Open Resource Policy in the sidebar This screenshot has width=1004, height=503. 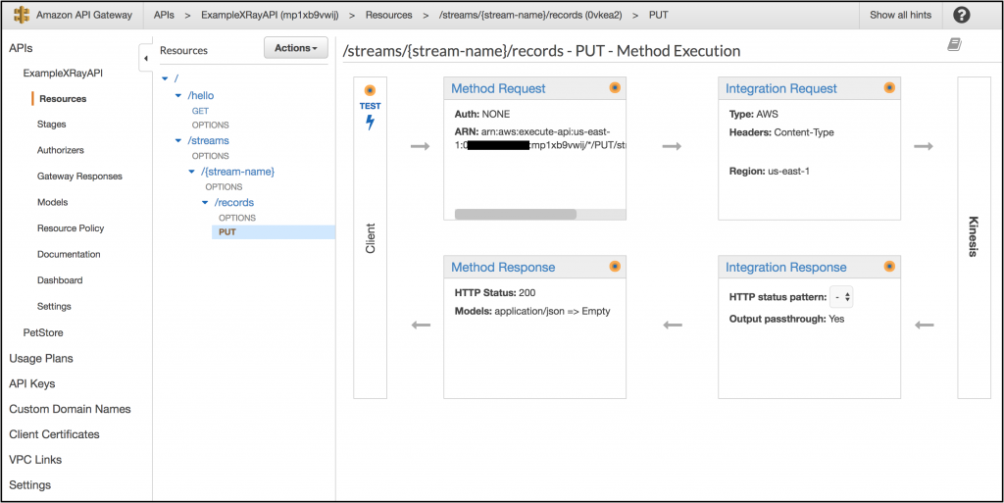(71, 227)
